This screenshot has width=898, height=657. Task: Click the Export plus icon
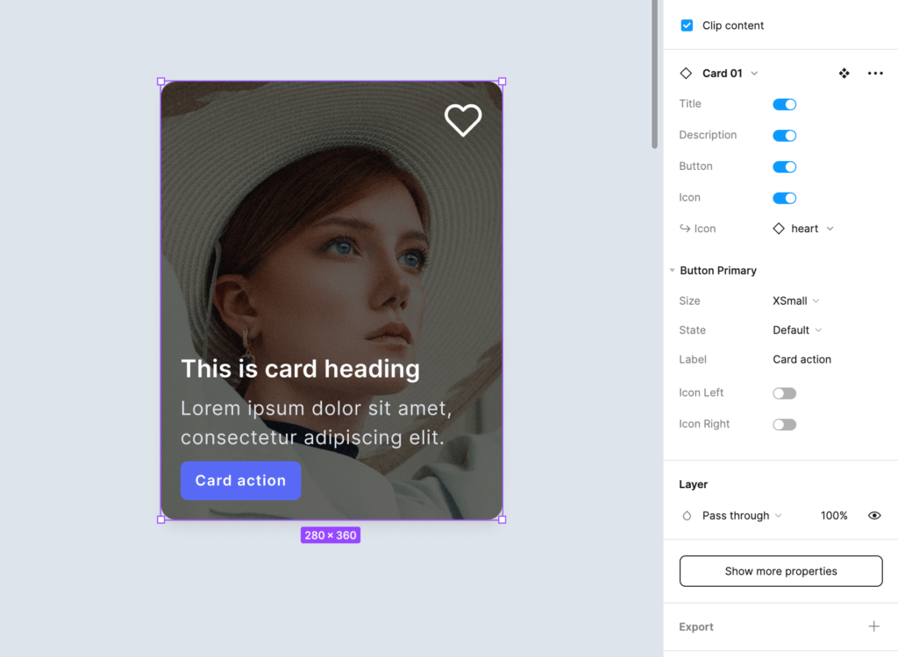pos(873,626)
